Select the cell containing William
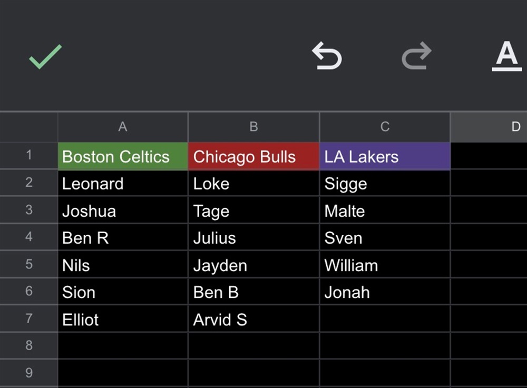The height and width of the screenshot is (388, 527). tap(385, 265)
